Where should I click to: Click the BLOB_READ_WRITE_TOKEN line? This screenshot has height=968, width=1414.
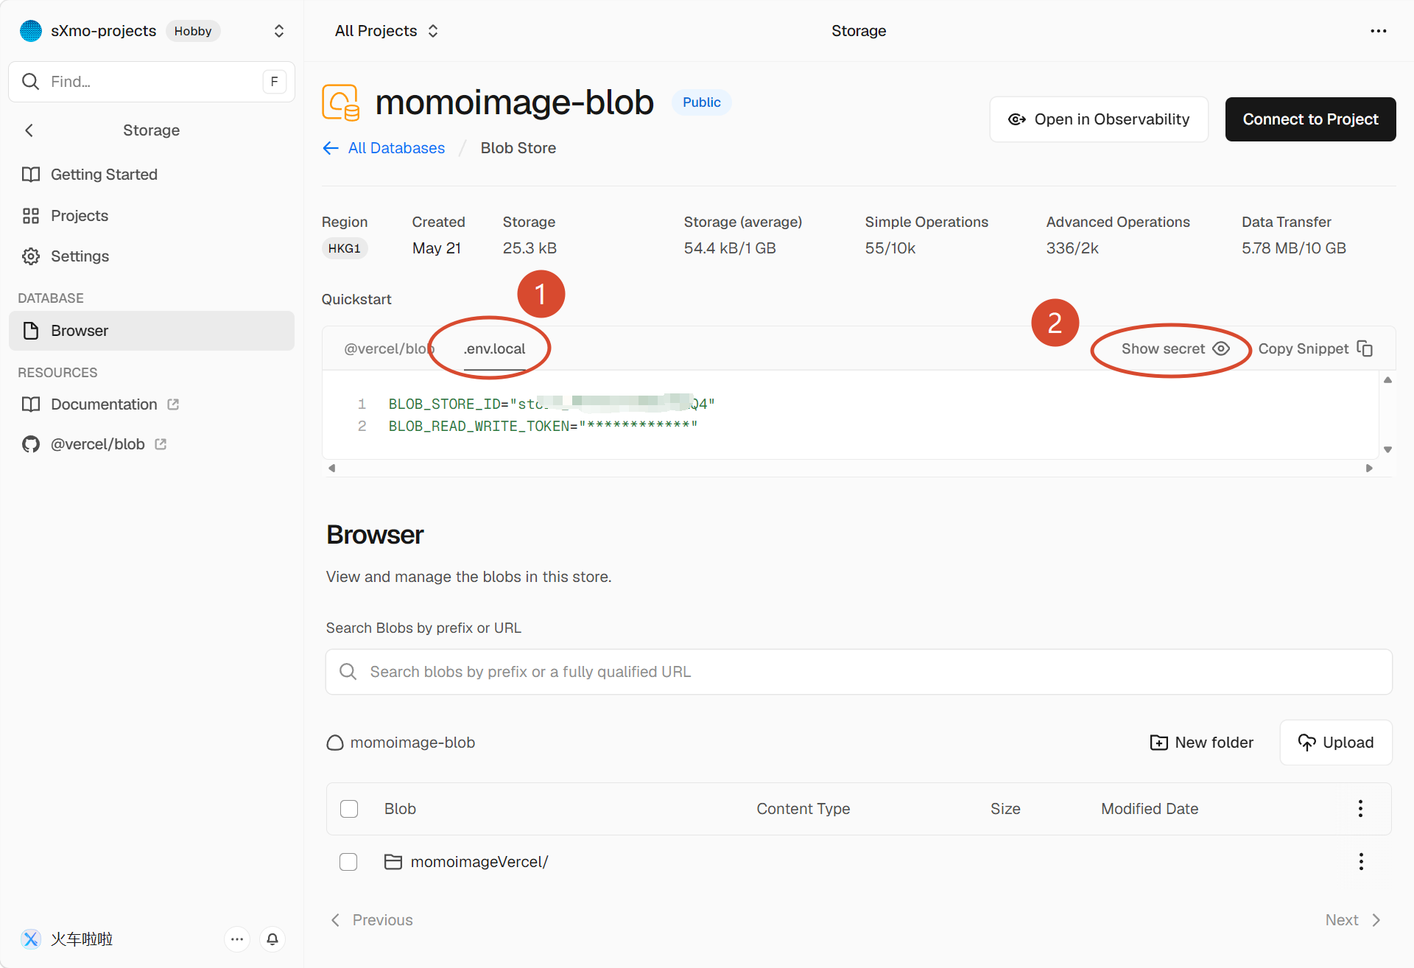pos(543,426)
